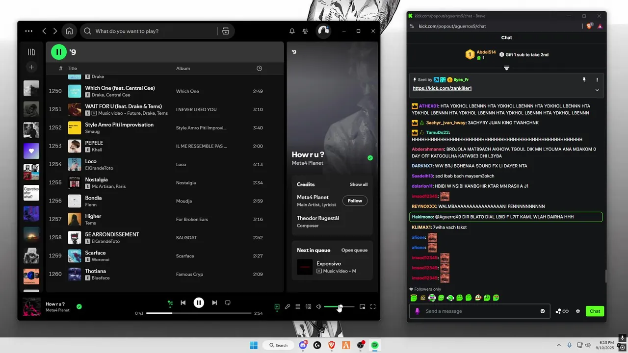Viewport: 628px width, 353px height.
Task: Create a new playlist with plus icon
Action: click(x=31, y=67)
